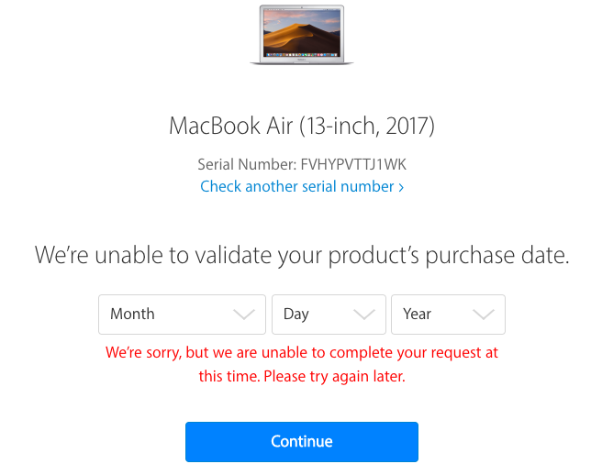Screen dimensions: 591x475
Task: Select the Day label text in the dropdown
Action: [x=295, y=315]
